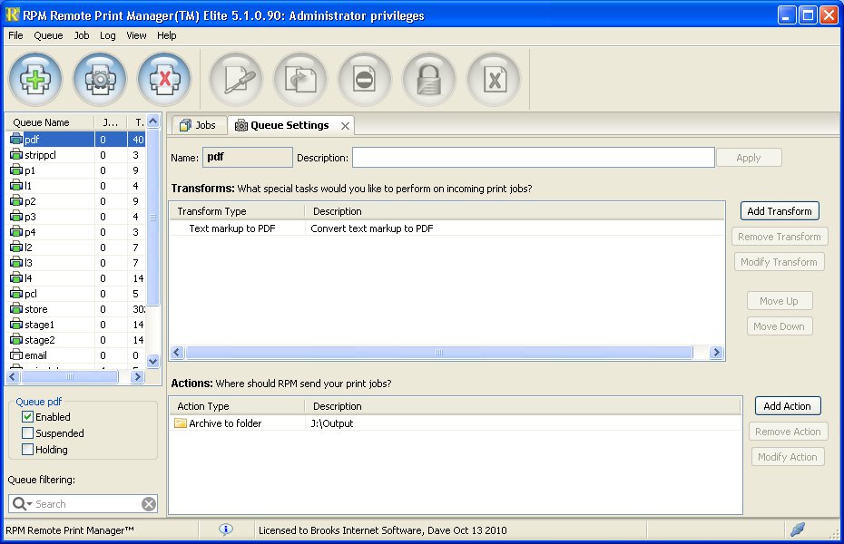Click the RPM application title icon
The image size is (844, 544).
[12, 15]
